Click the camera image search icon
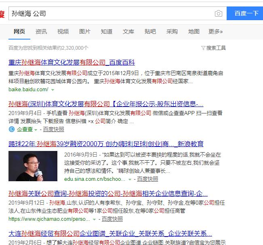 [219, 13]
